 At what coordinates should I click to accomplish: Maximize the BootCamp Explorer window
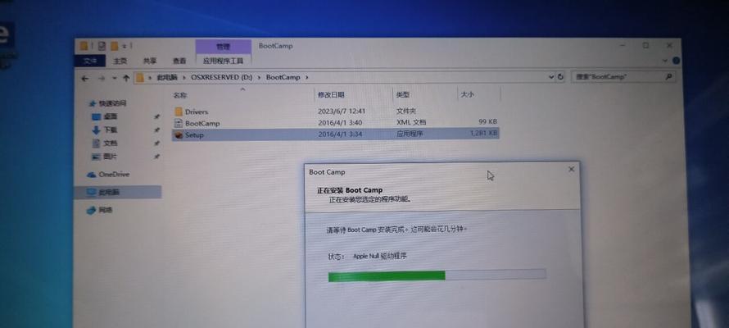pos(645,46)
